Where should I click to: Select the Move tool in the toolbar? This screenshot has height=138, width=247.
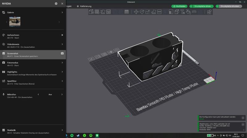(x=136, y=12)
